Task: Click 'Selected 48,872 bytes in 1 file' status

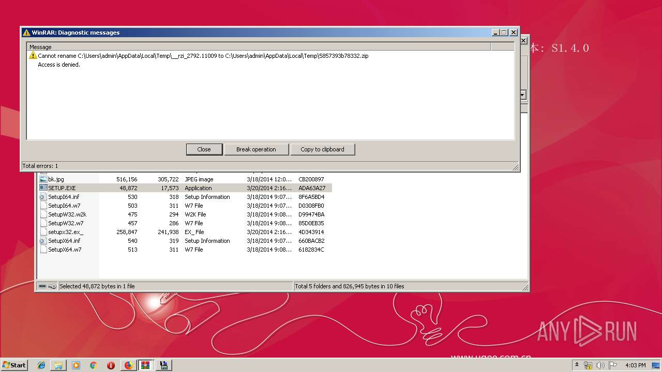Action: pos(97,286)
